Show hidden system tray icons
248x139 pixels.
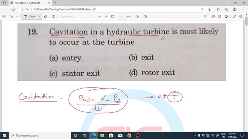(x=195, y=136)
